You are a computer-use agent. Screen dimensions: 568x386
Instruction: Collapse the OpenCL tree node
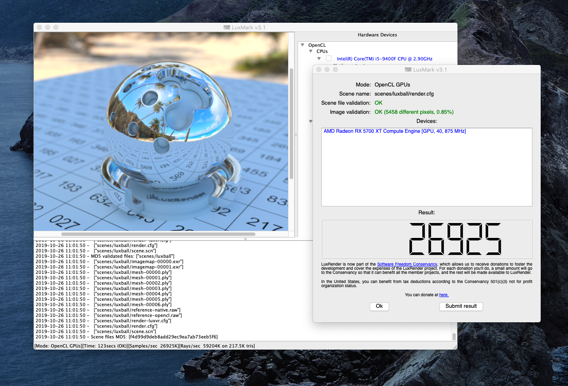303,45
